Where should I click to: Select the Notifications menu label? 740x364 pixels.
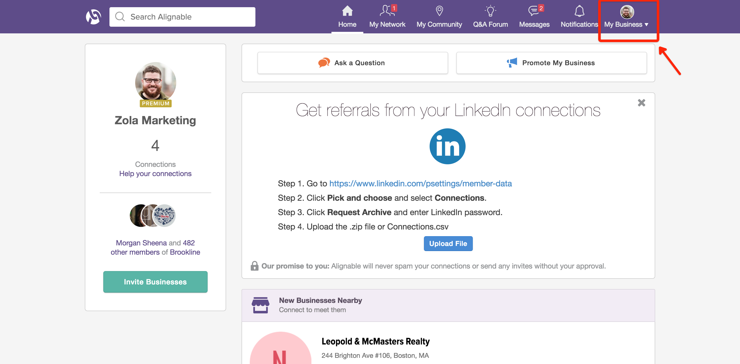click(x=579, y=24)
